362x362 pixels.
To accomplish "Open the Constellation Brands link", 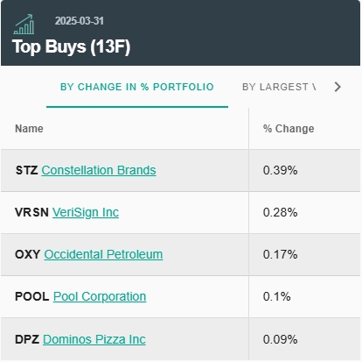I will click(99, 170).
